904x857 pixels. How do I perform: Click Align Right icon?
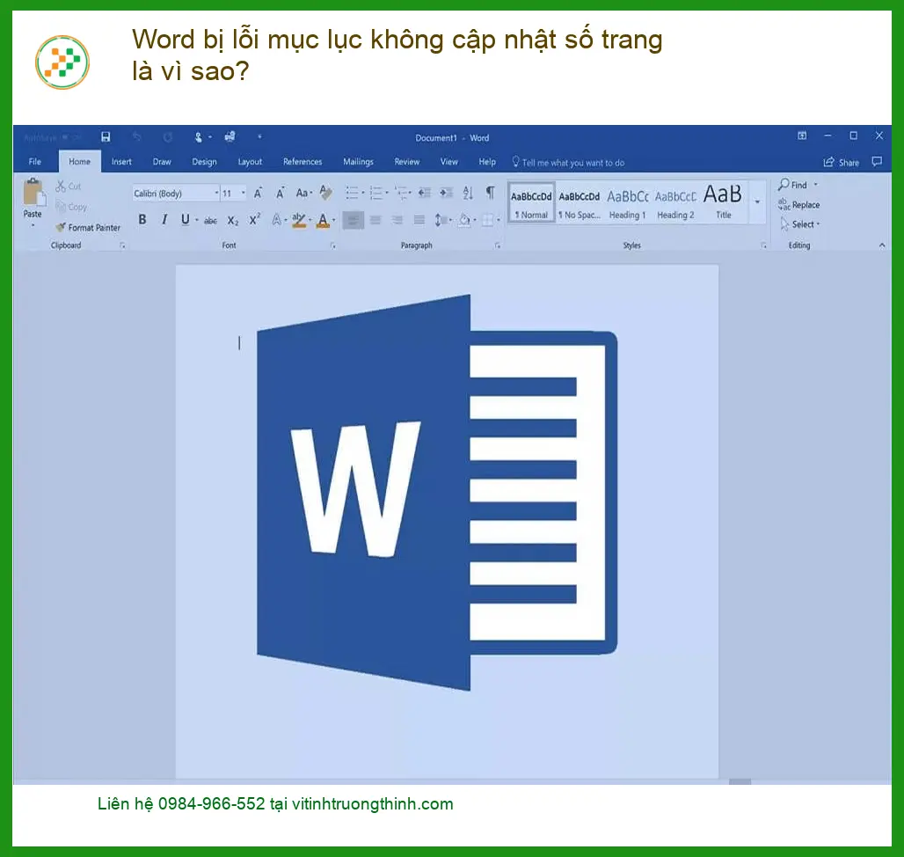coord(397,220)
